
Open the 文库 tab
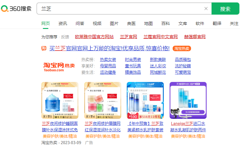183,23
